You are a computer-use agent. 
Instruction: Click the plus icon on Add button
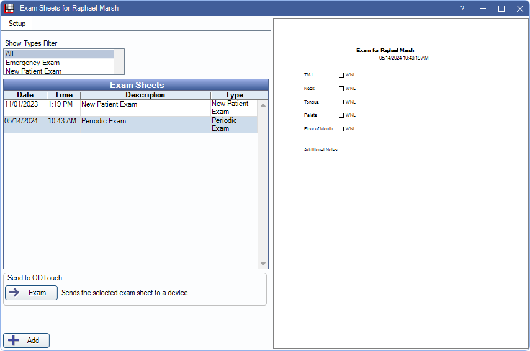tap(14, 340)
